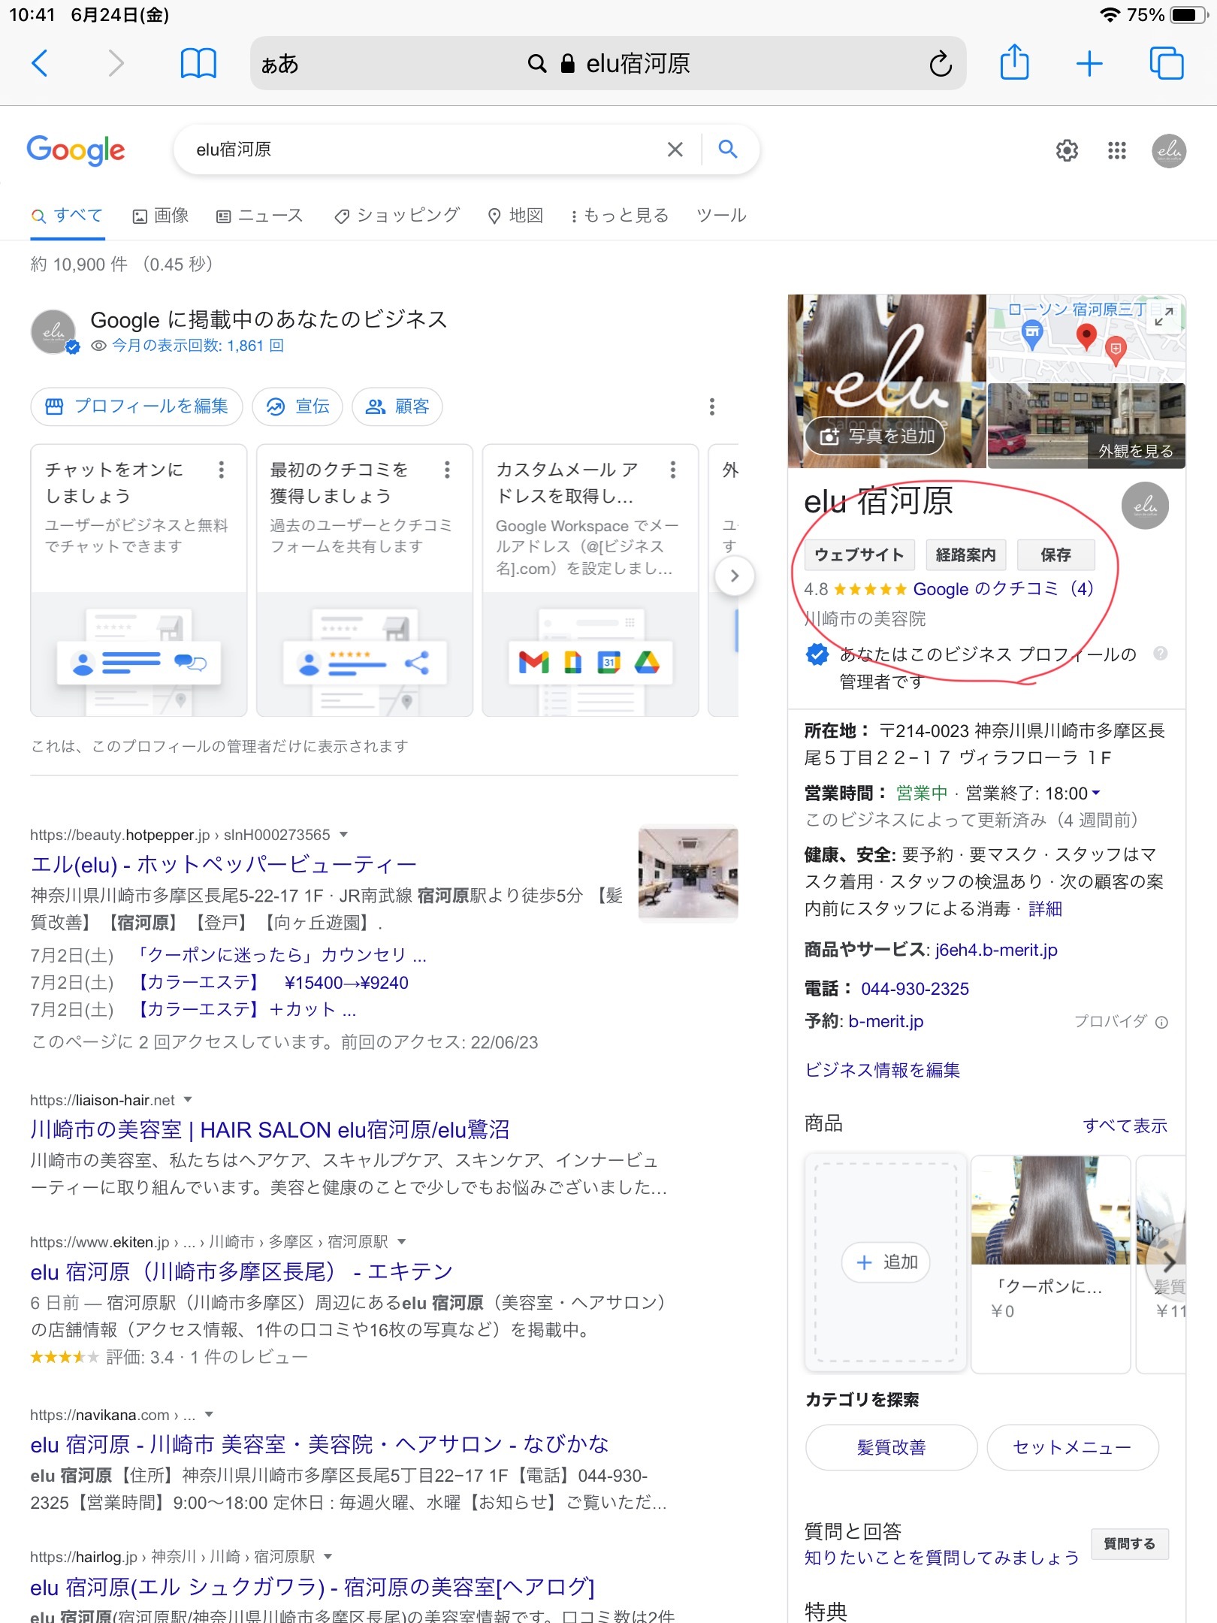Viewport: 1217px width, 1623px height.
Task: Expand liaison-hair.net URL dropdown arrow
Action: (x=188, y=1099)
